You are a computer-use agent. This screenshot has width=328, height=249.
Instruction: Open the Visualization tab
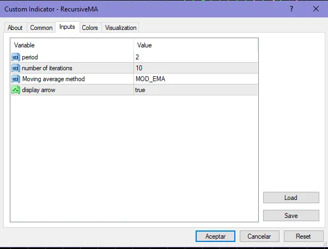120,28
